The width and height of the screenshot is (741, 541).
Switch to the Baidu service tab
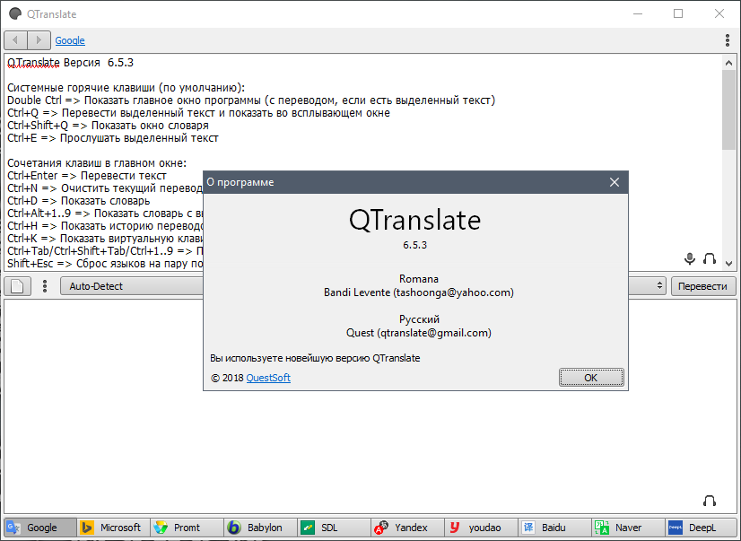(x=554, y=528)
